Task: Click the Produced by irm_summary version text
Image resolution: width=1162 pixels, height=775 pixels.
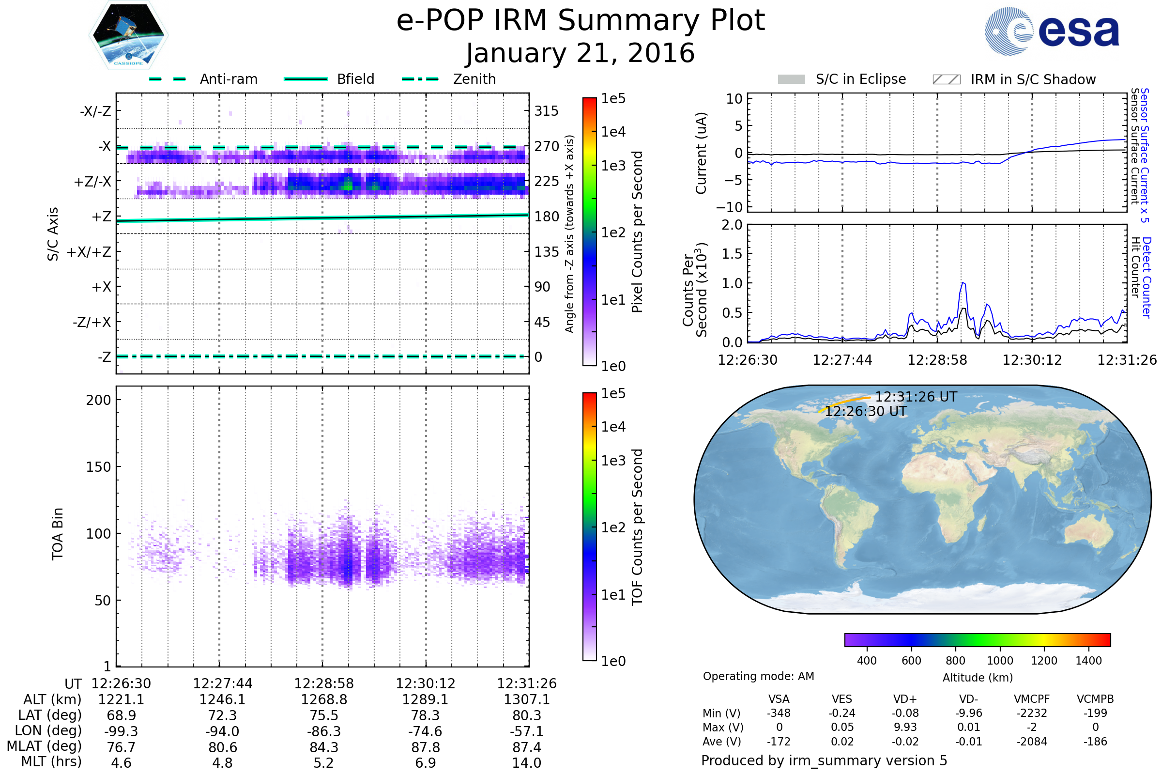Action: [x=824, y=760]
